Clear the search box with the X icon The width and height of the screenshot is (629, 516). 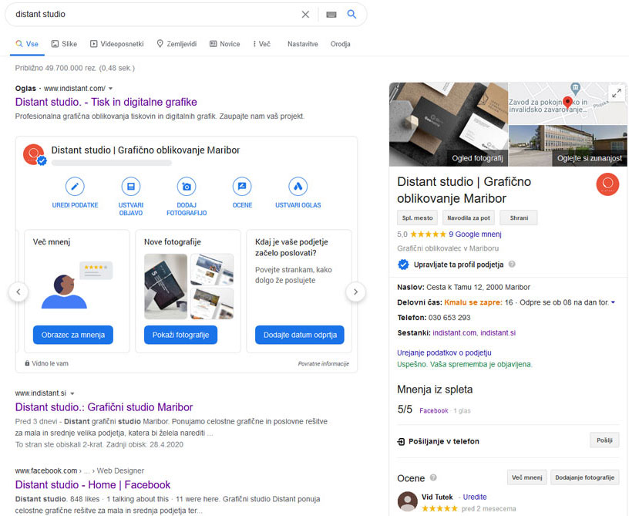(x=305, y=15)
